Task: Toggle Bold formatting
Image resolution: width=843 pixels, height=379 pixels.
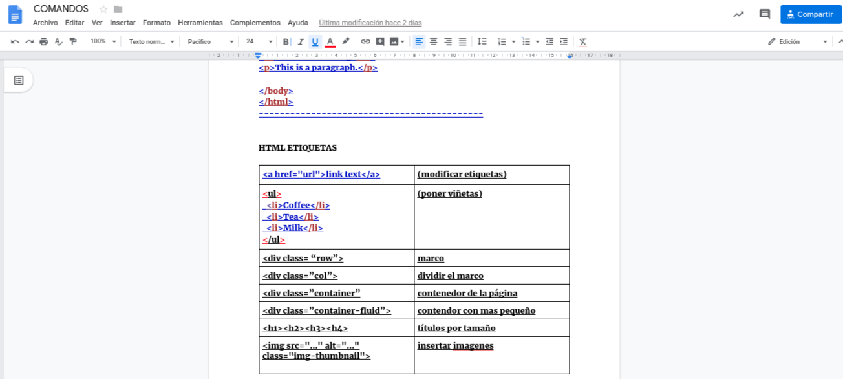Action: (x=286, y=41)
